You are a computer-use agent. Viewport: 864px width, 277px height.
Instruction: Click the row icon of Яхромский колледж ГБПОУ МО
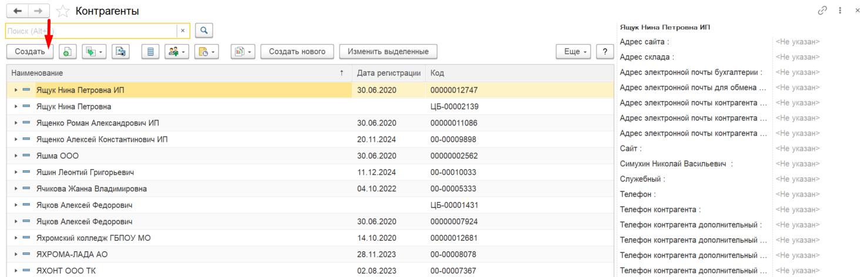[26, 238]
